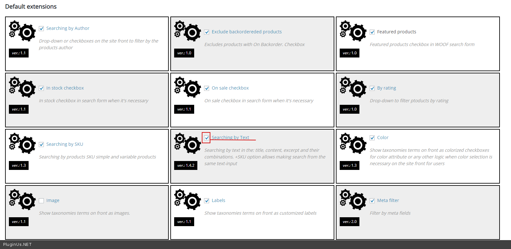The height and width of the screenshot is (249, 511).
Task: Click the Color extension description text
Action: pyautogui.click(x=431, y=157)
